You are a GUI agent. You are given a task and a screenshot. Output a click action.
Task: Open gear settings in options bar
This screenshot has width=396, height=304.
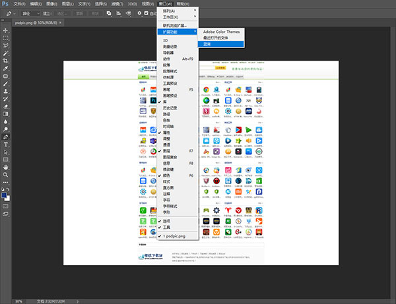139,13
